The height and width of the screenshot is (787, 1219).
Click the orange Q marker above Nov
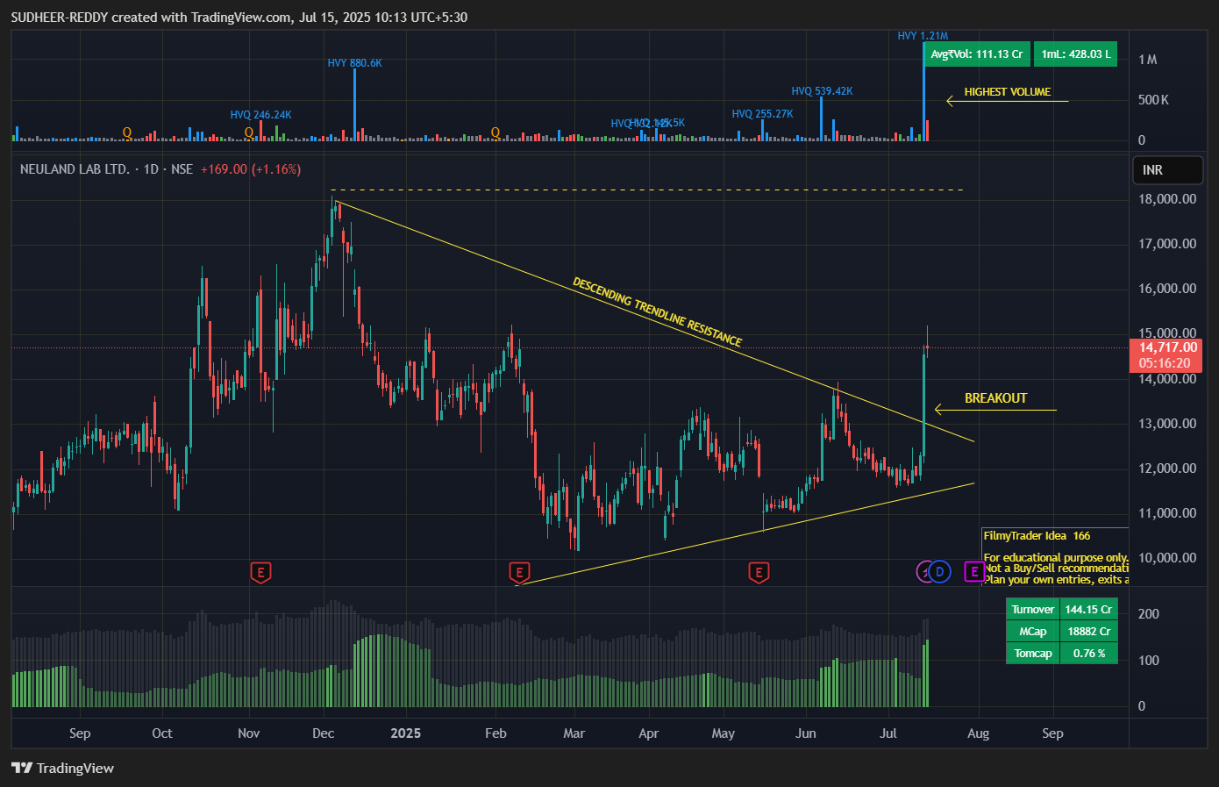click(x=249, y=132)
